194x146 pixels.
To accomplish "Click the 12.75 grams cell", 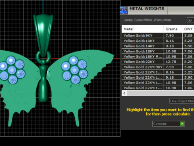I will 173,62.
